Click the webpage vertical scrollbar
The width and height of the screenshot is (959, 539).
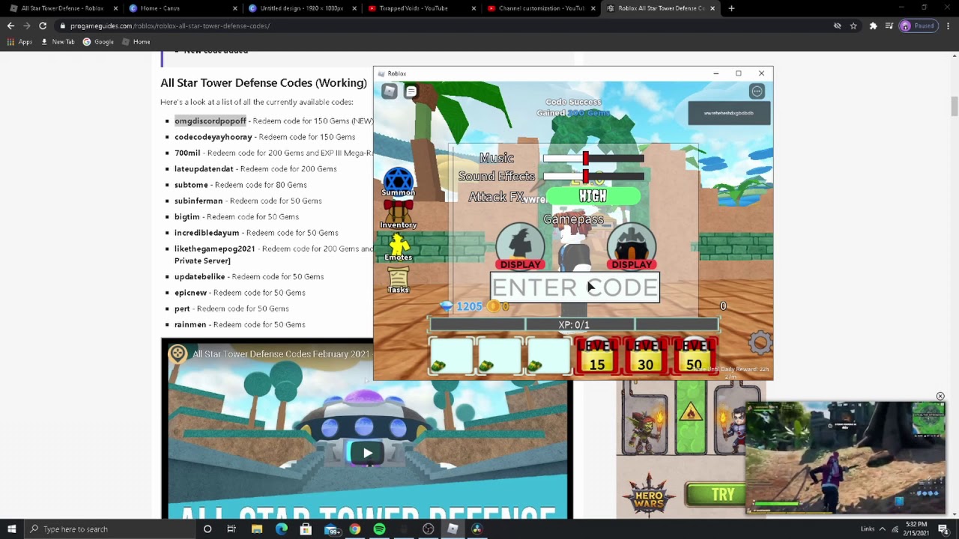955,106
